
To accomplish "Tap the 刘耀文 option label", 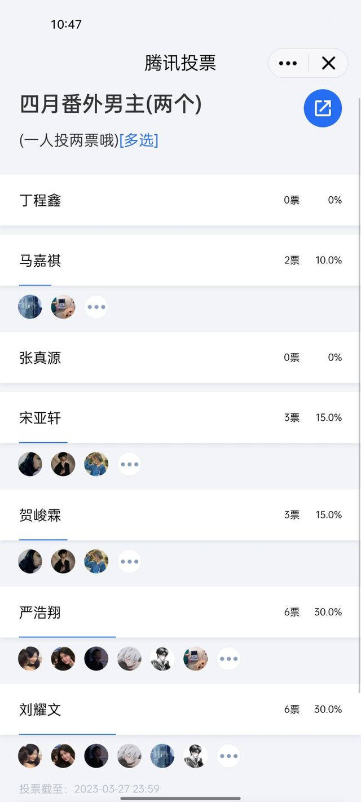I will [x=40, y=710].
